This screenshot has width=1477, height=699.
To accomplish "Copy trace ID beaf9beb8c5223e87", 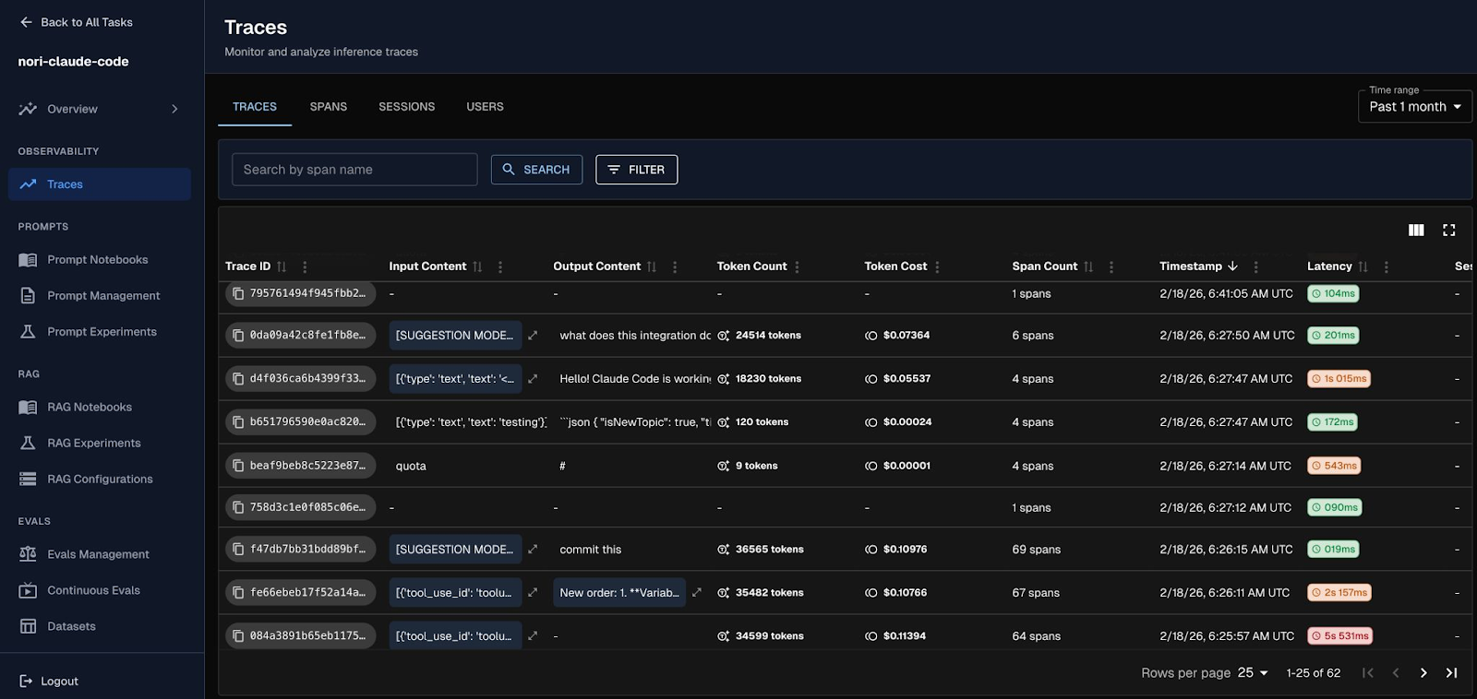I will 238,466.
